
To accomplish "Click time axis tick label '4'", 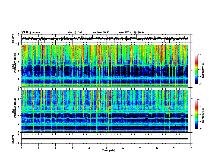I will click(89, 148).
